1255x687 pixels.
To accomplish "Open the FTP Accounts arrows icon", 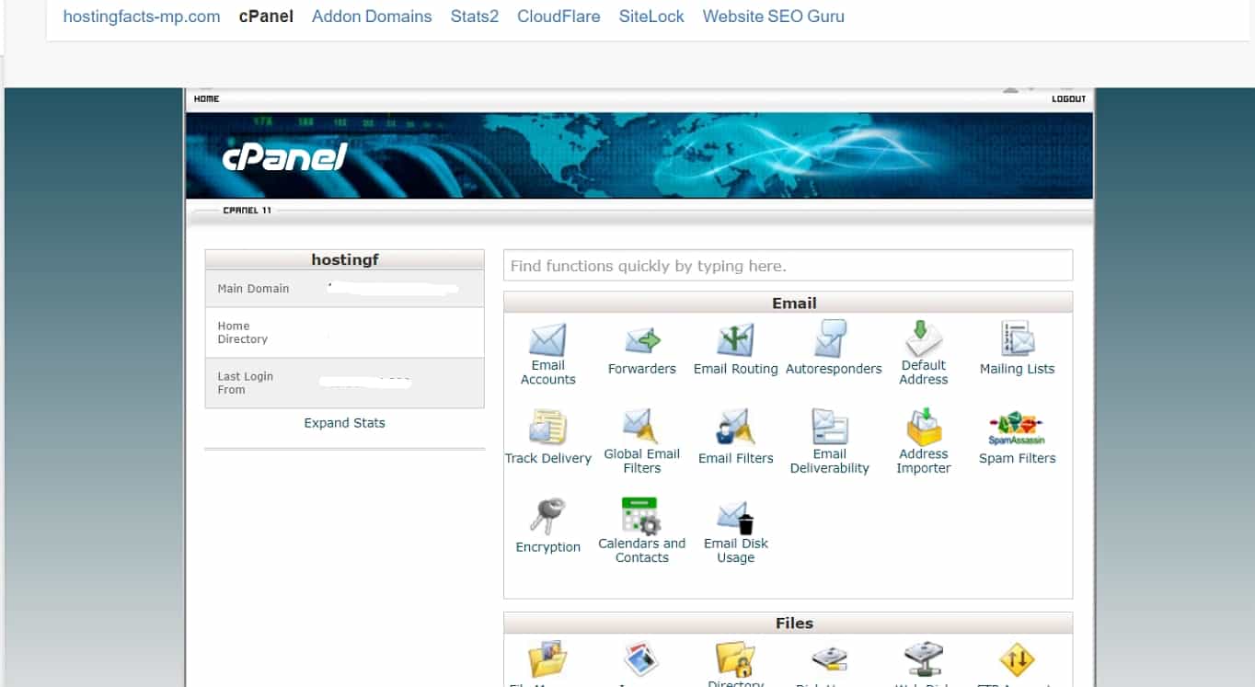I will pyautogui.click(x=1018, y=659).
